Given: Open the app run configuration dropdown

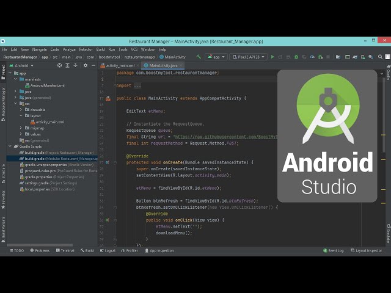Looking at the screenshot, I should 216,57.
